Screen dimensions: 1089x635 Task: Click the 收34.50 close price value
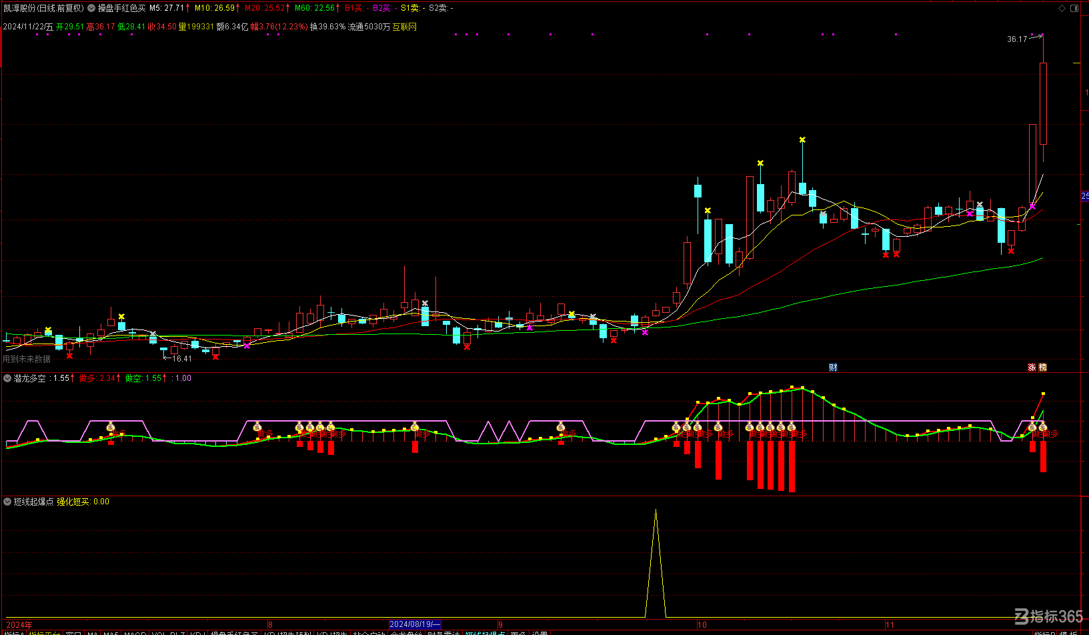pyautogui.click(x=162, y=27)
